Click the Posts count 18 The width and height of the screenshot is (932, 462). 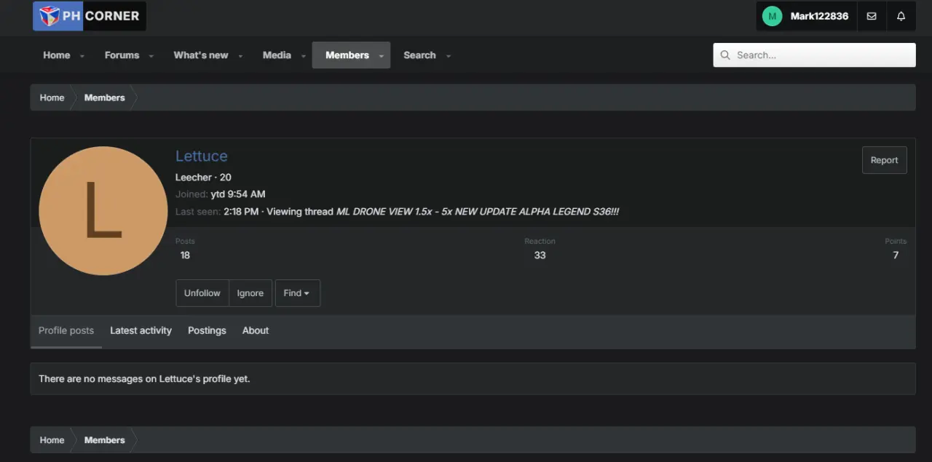[x=185, y=255]
